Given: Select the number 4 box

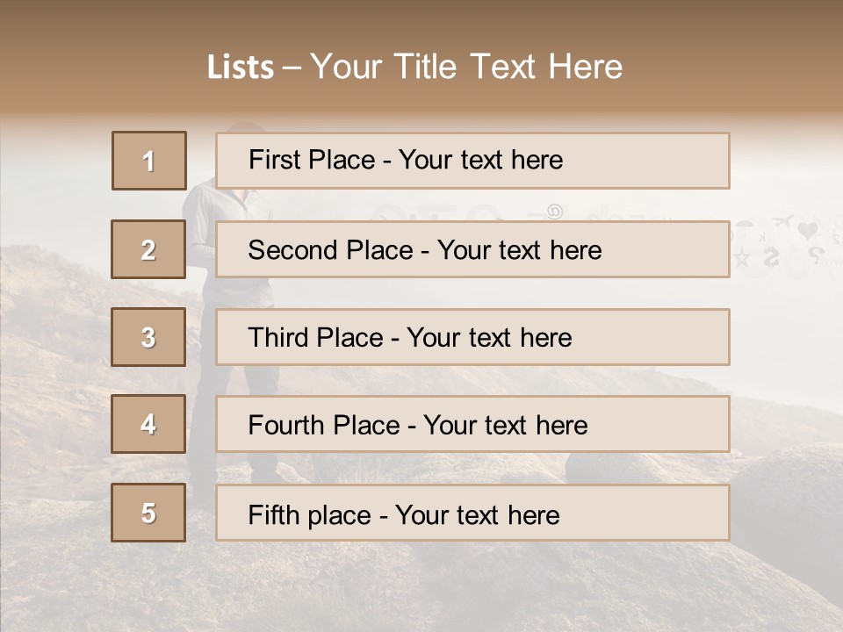Looking at the screenshot, I should click(148, 424).
